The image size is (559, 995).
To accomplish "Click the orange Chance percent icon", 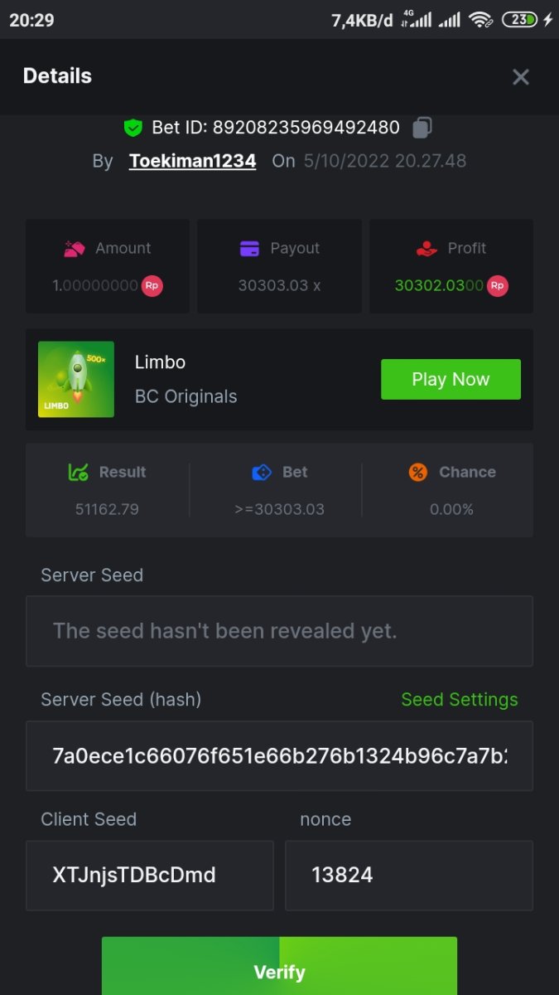I will coord(418,472).
